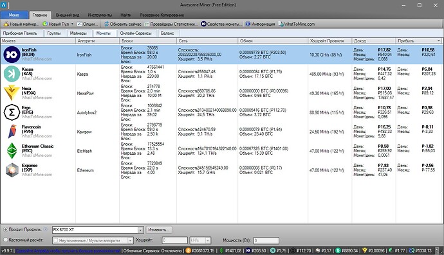Open WhatToMine.com link under Ravencoin
This screenshot has height=255, width=444.
[37, 136]
